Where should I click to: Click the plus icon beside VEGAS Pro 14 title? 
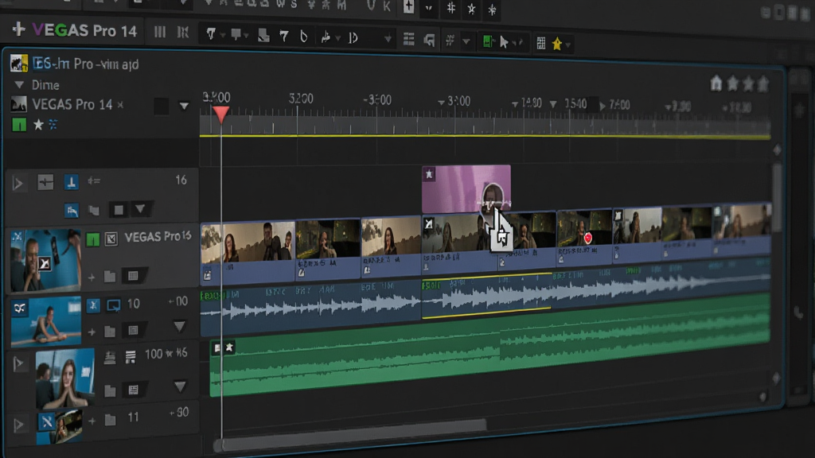[x=19, y=29]
